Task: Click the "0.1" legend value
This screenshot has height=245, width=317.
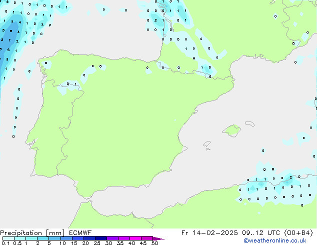Action: [x=5, y=243]
